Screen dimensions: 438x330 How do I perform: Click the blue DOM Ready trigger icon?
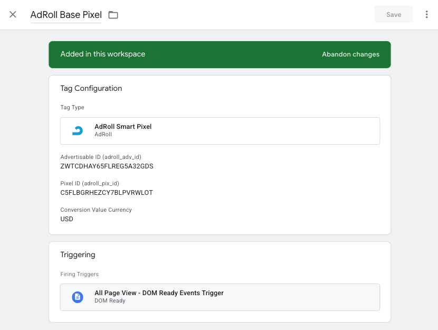point(78,297)
